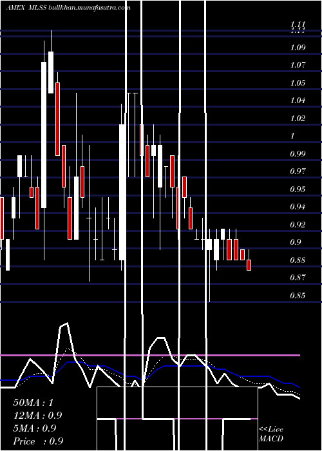Click the <<Live MACD label
This screenshot has width=322, height=451.
point(271,434)
